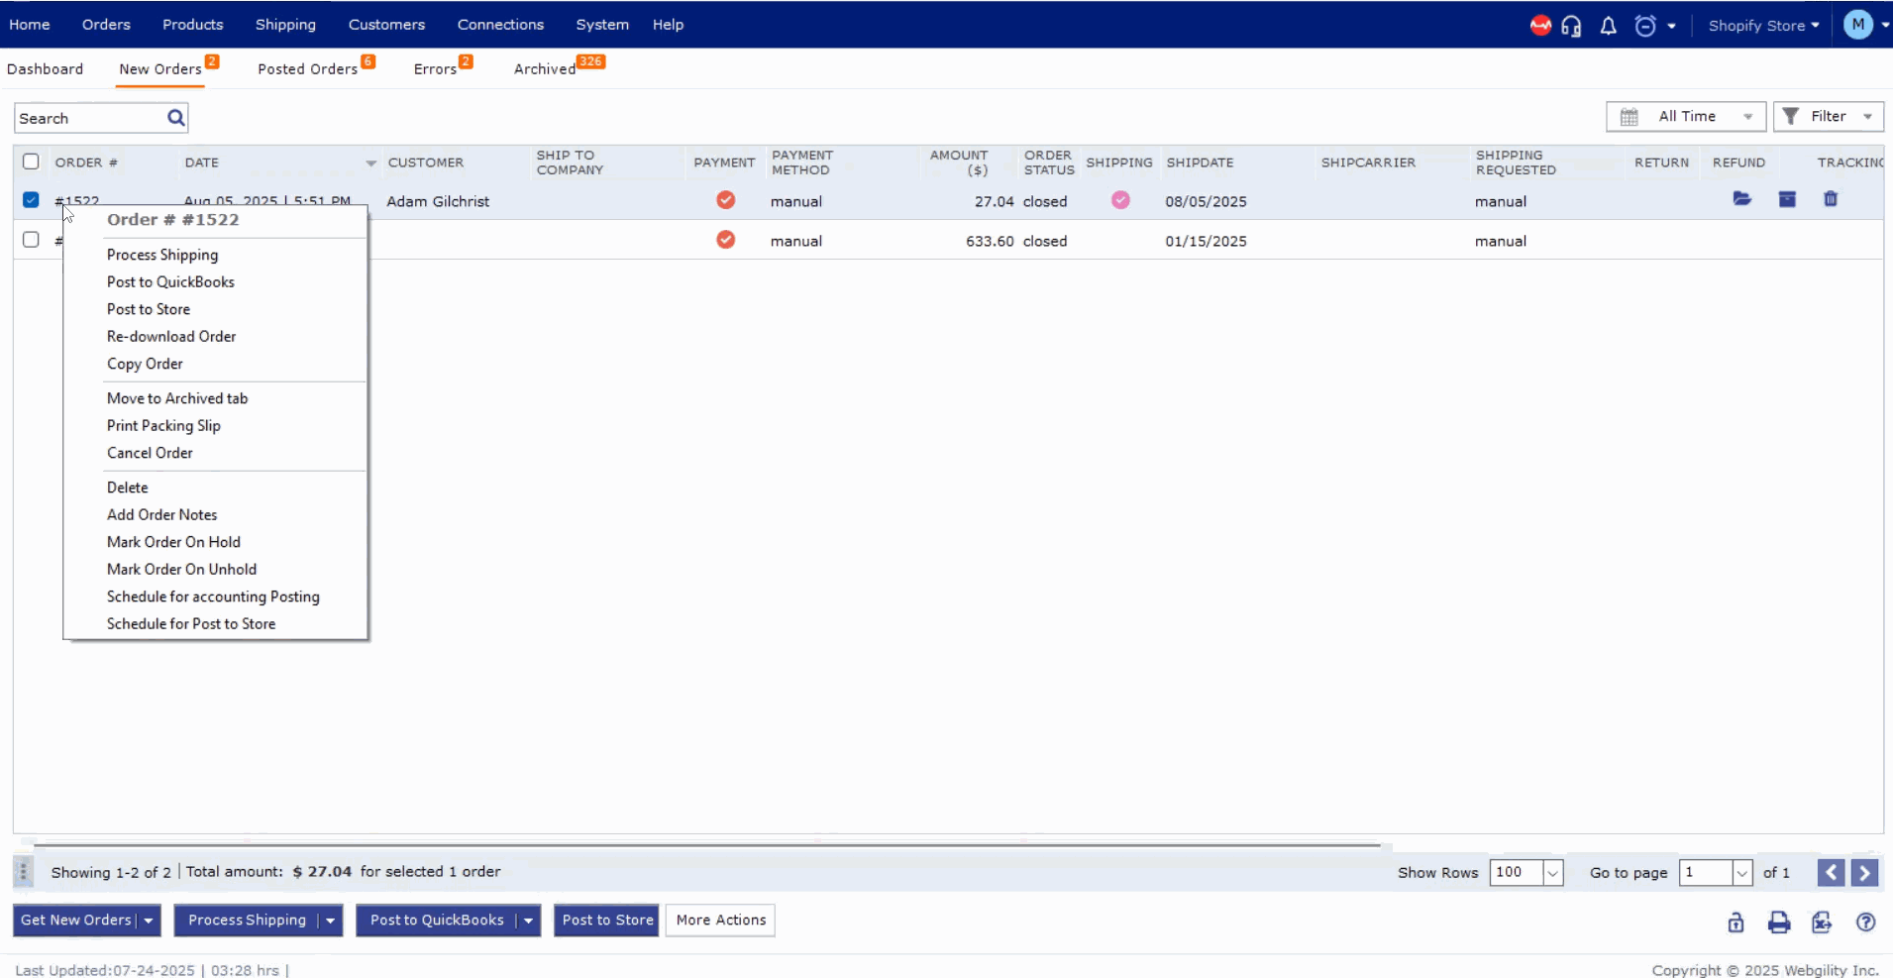Switch to the Posted Orders tab
This screenshot has width=1893, height=978.
[x=307, y=69]
